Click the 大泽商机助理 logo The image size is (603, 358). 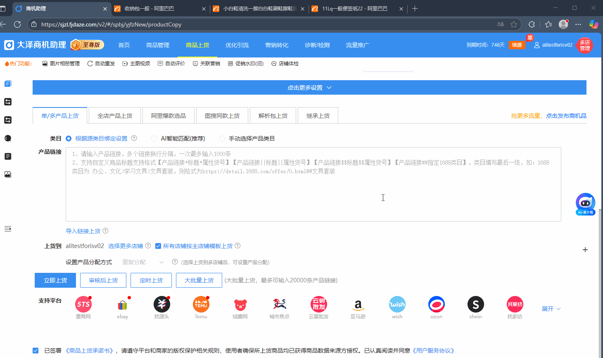click(x=35, y=45)
